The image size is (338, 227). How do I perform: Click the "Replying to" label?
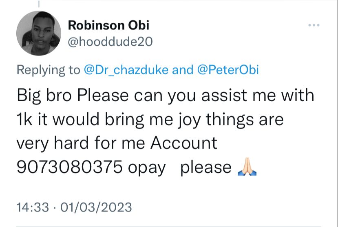pos(48,70)
